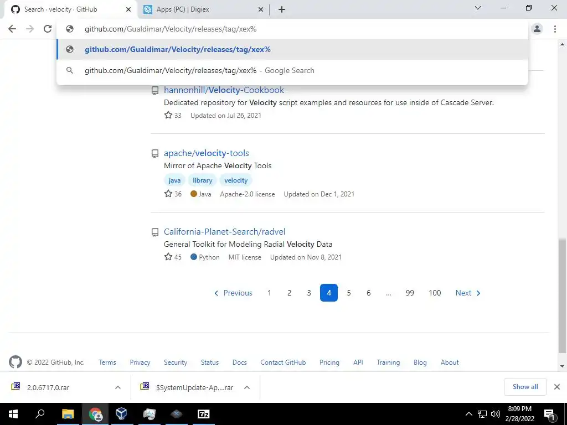Close the Search velocity GitHub tab
This screenshot has height=425, width=567.
pos(128,9)
